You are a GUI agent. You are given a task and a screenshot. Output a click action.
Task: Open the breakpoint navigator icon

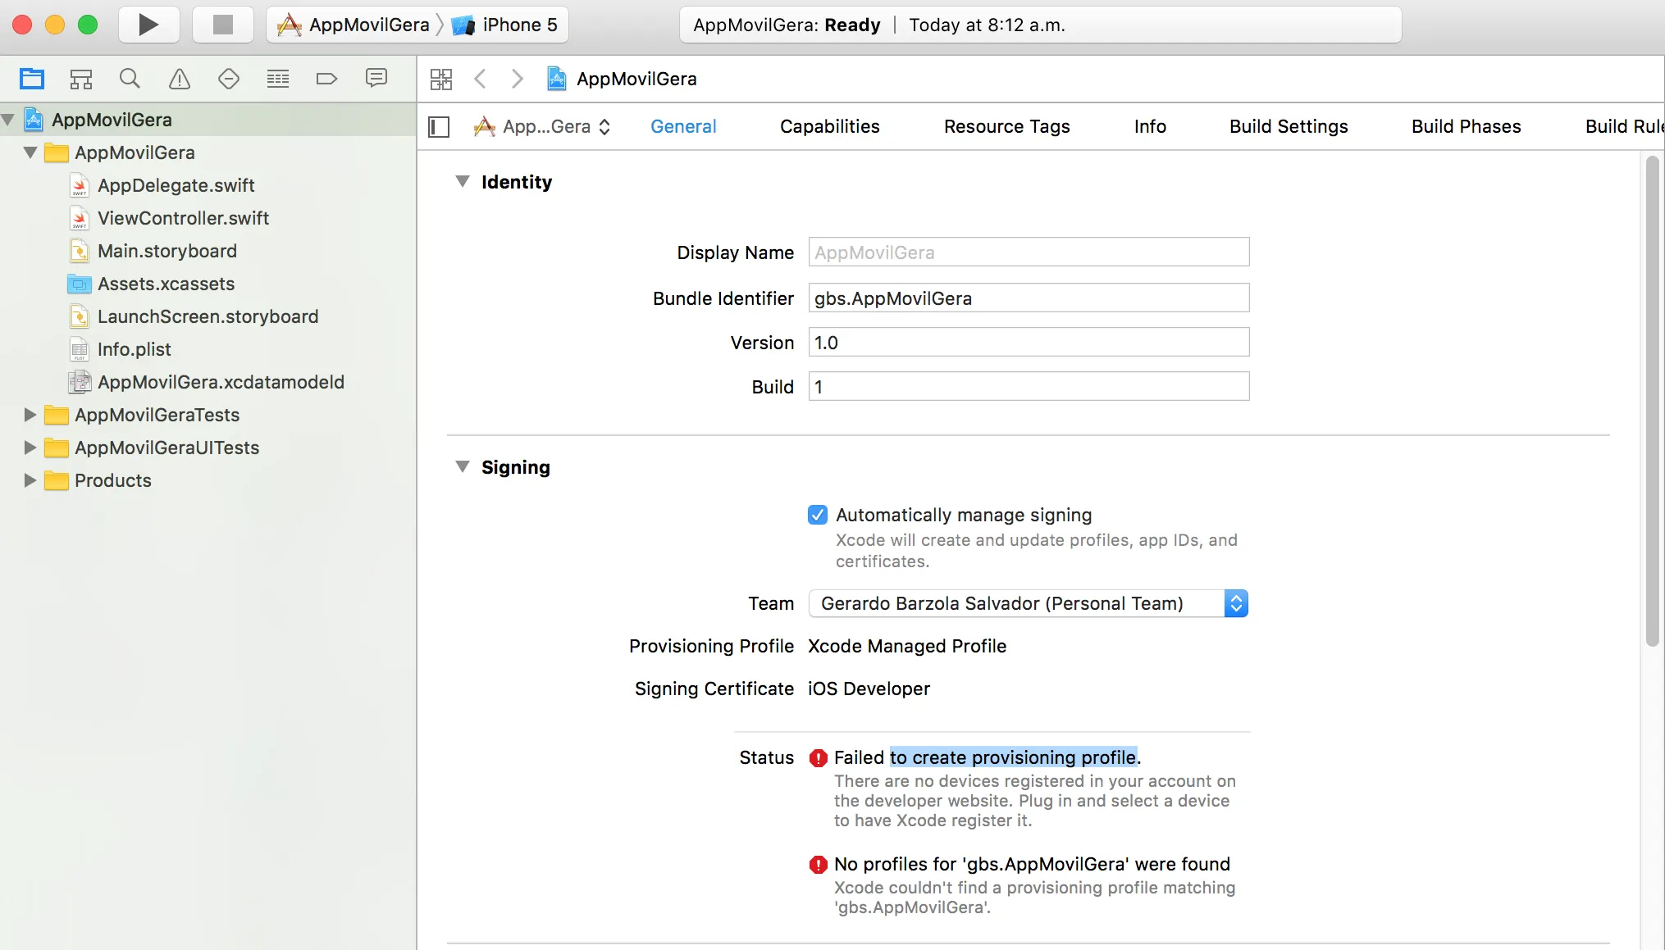tap(326, 79)
